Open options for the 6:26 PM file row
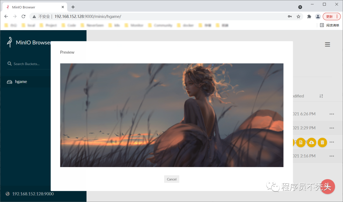Image resolution: width=343 pixels, height=202 pixels. [x=332, y=114]
